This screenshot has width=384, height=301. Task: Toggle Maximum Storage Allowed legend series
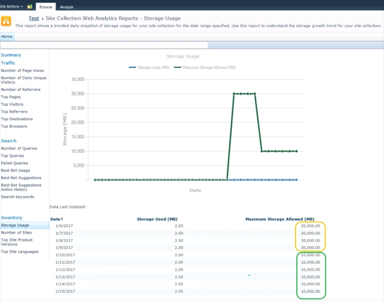point(205,67)
